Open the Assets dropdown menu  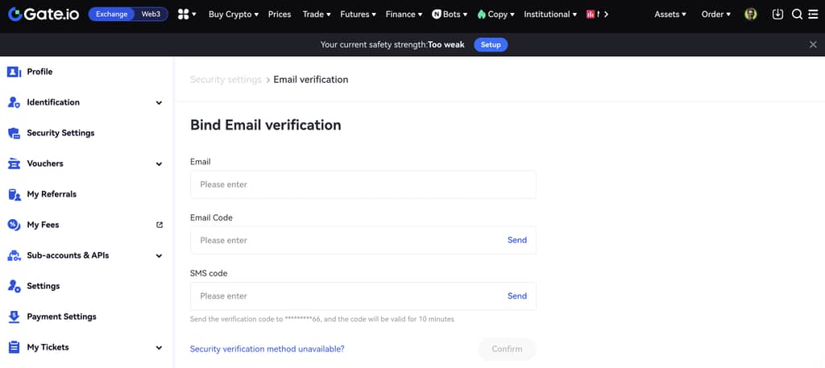[x=670, y=14]
